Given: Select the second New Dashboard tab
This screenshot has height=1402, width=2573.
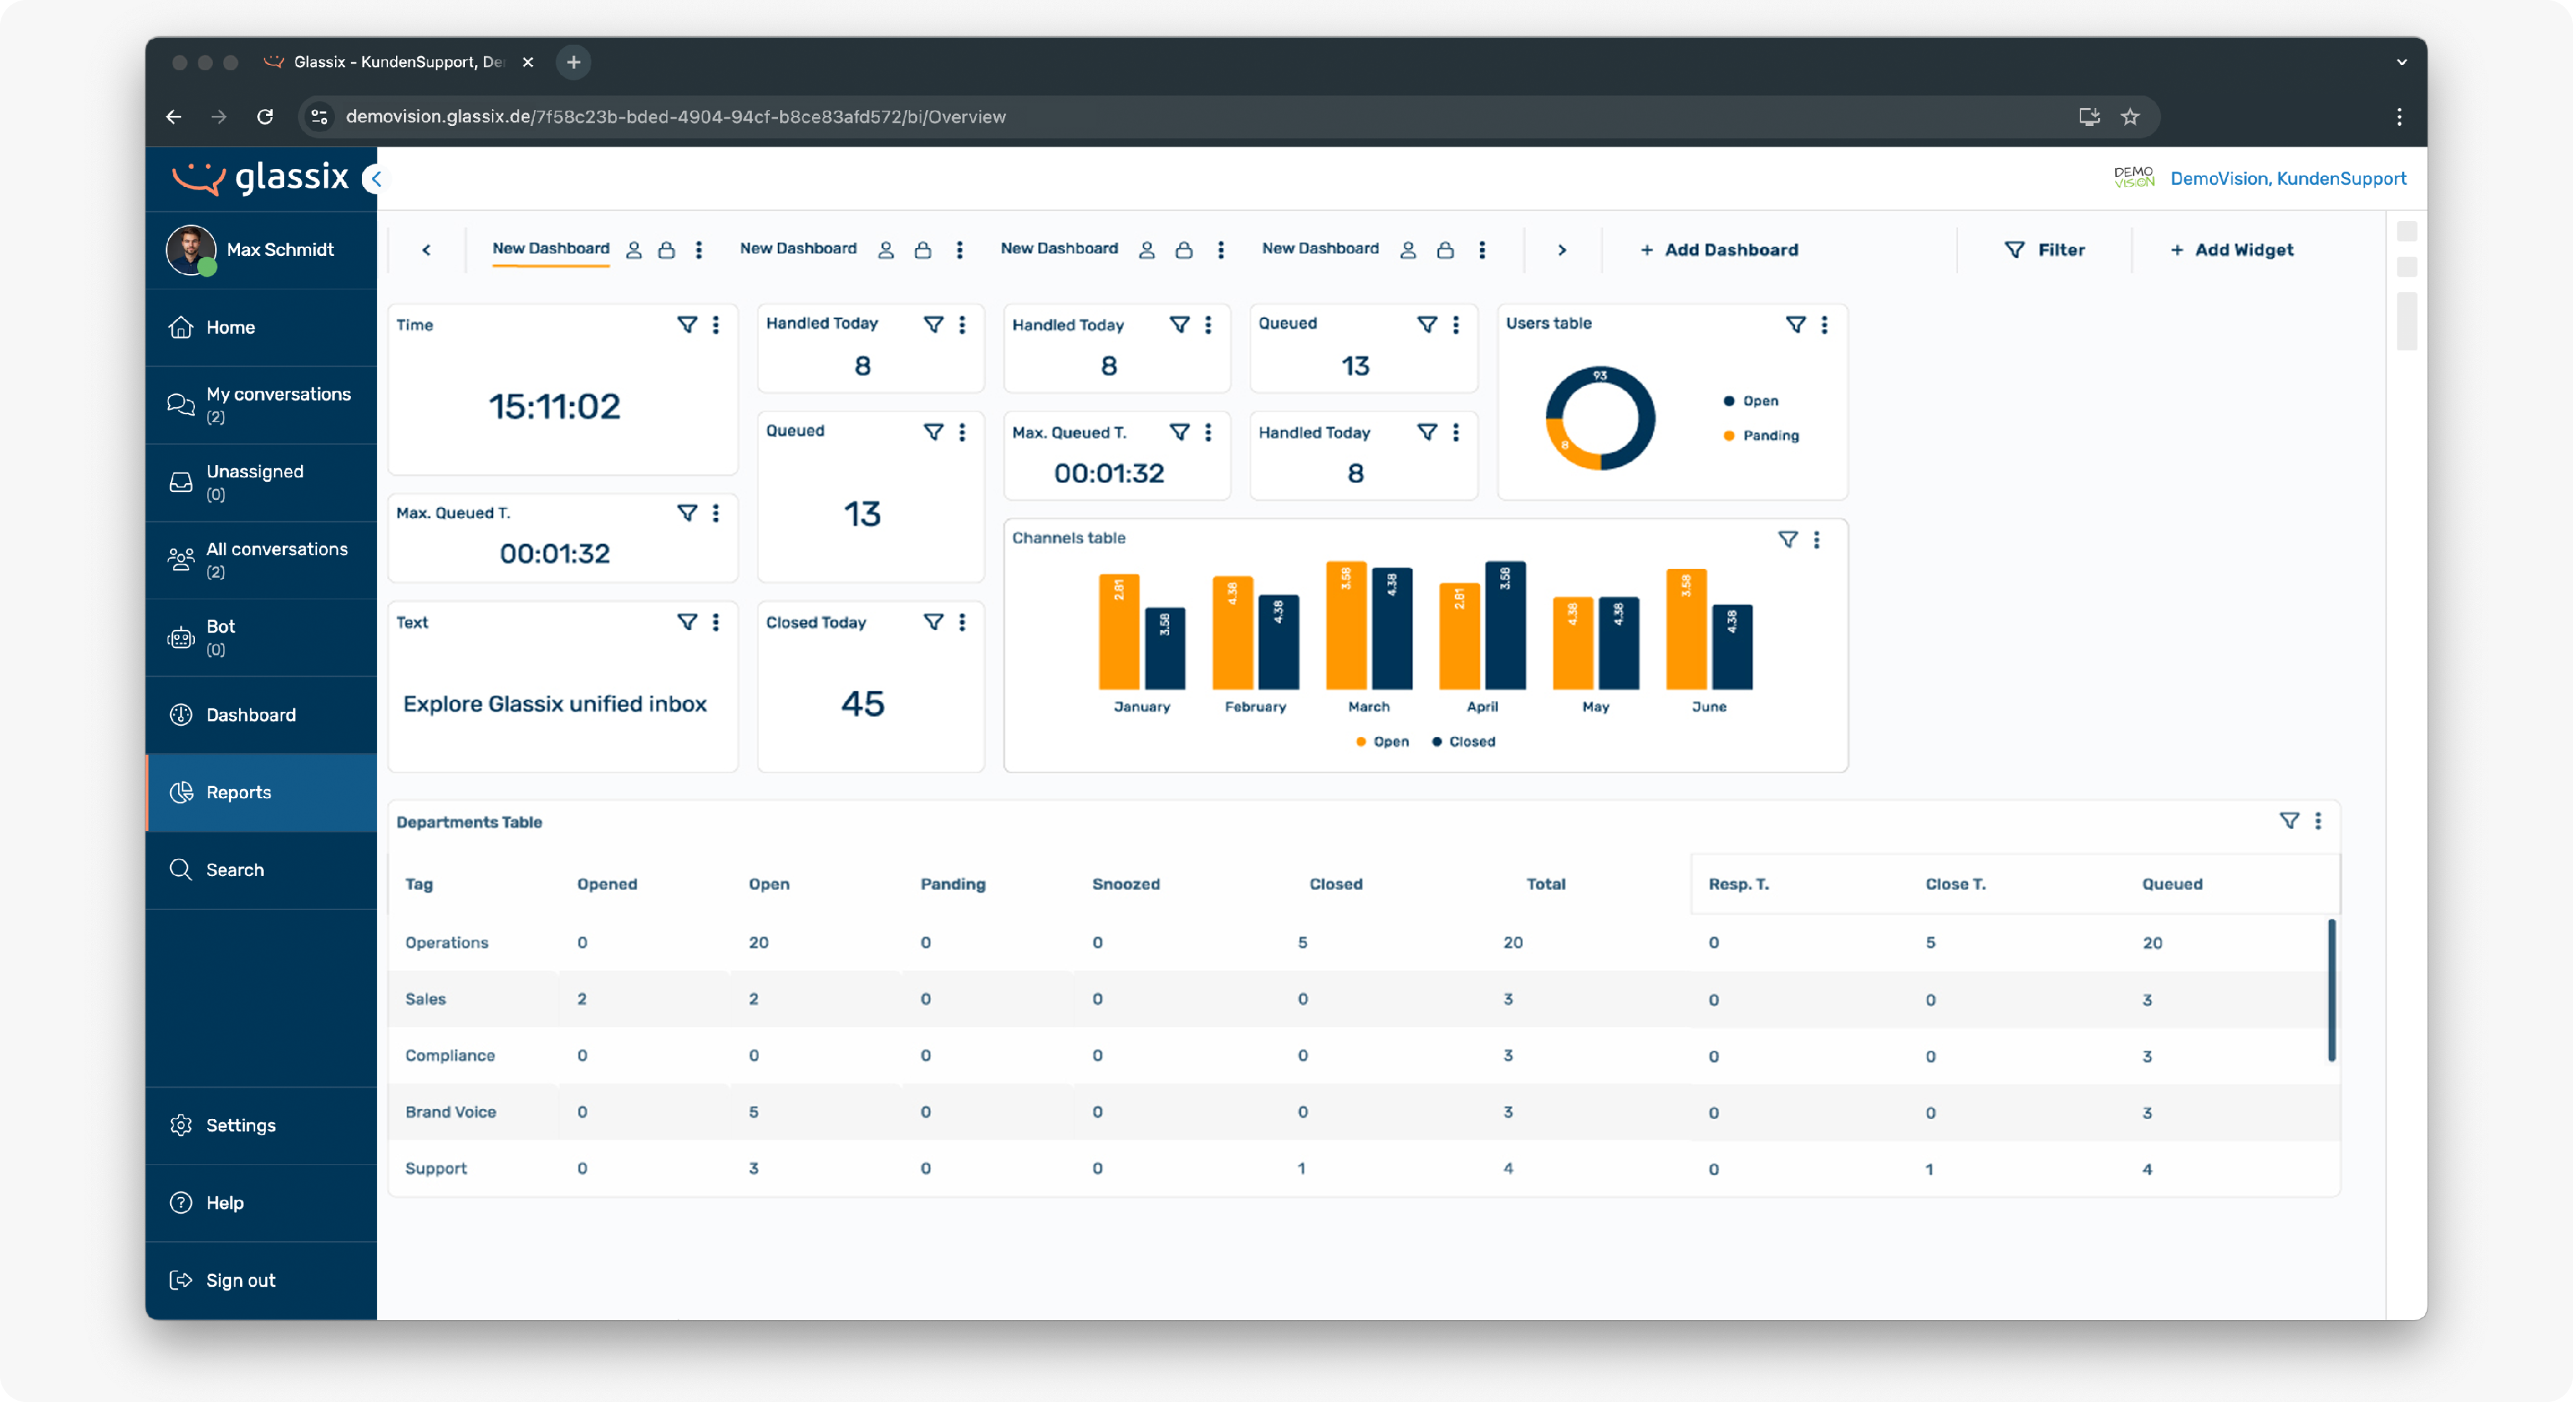Looking at the screenshot, I should [798, 249].
